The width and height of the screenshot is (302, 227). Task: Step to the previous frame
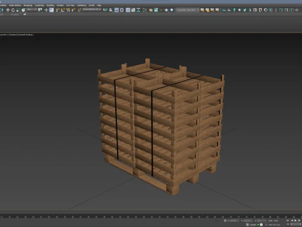(292, 221)
